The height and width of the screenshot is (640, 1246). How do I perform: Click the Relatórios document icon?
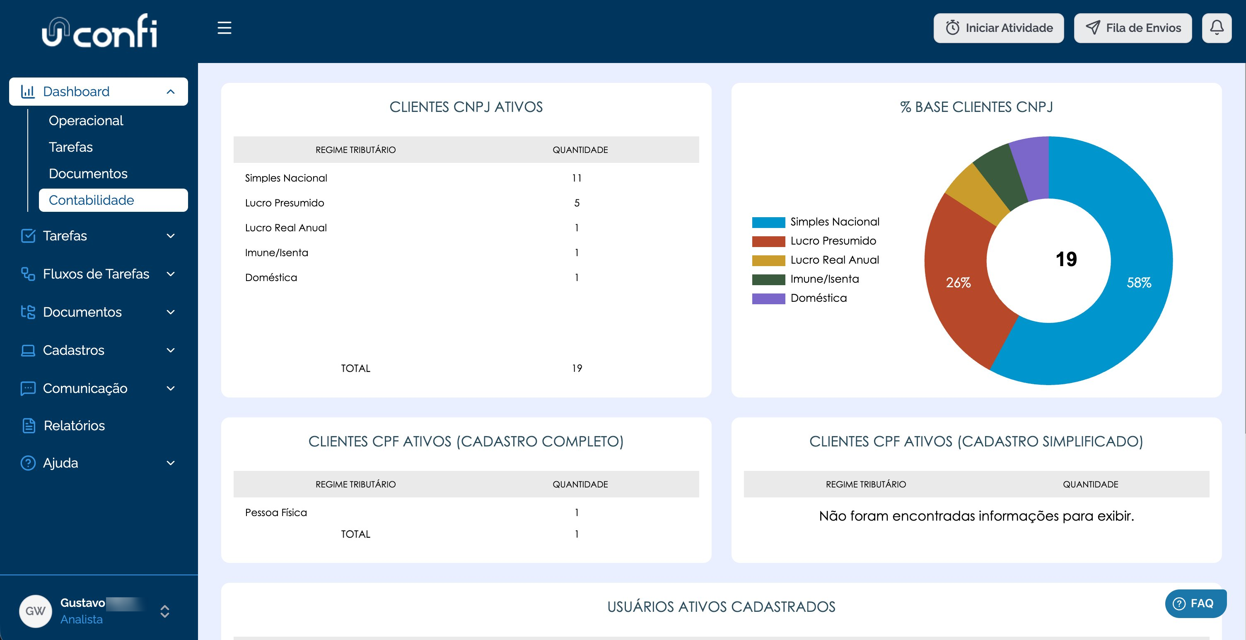tap(29, 425)
